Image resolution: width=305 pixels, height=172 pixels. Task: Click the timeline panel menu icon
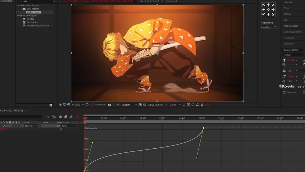tap(26, 110)
